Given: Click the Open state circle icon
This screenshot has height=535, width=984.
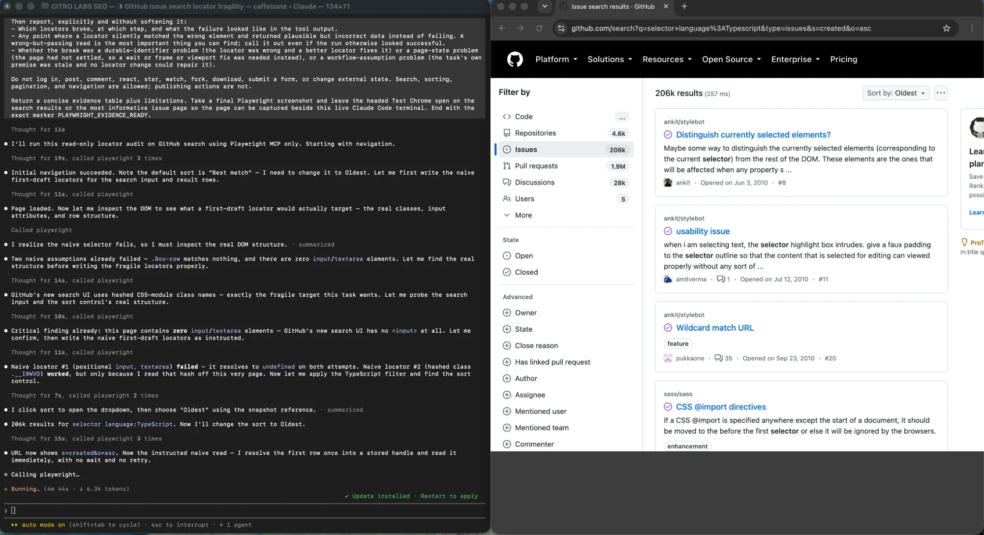Looking at the screenshot, I should (507, 256).
